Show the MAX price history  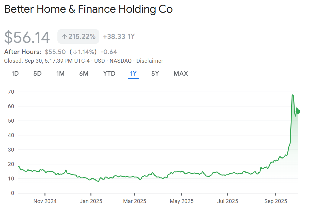point(181,73)
